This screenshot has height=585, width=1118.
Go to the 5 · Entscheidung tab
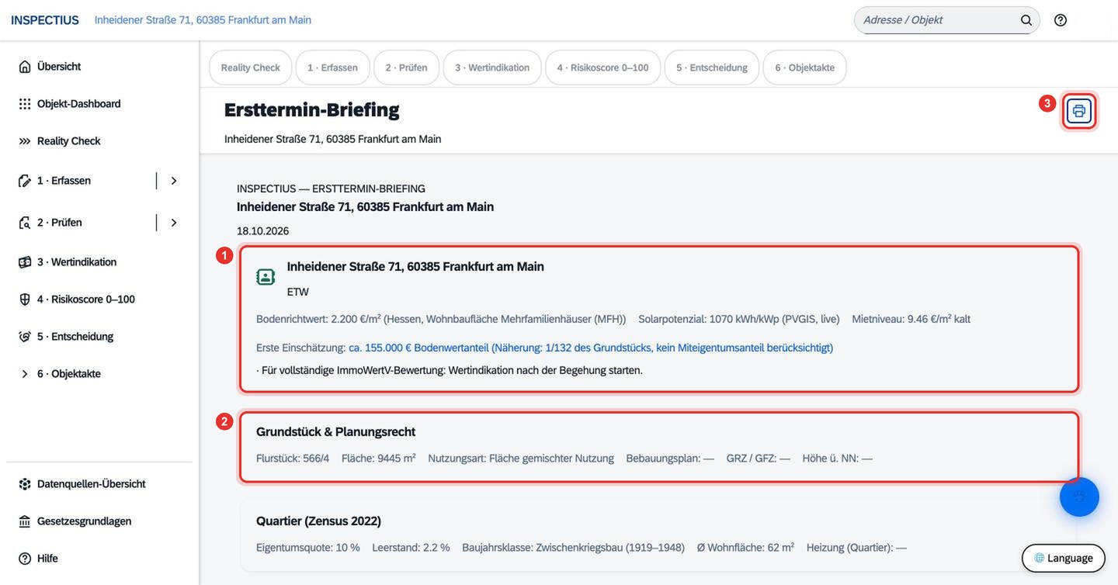click(x=712, y=67)
